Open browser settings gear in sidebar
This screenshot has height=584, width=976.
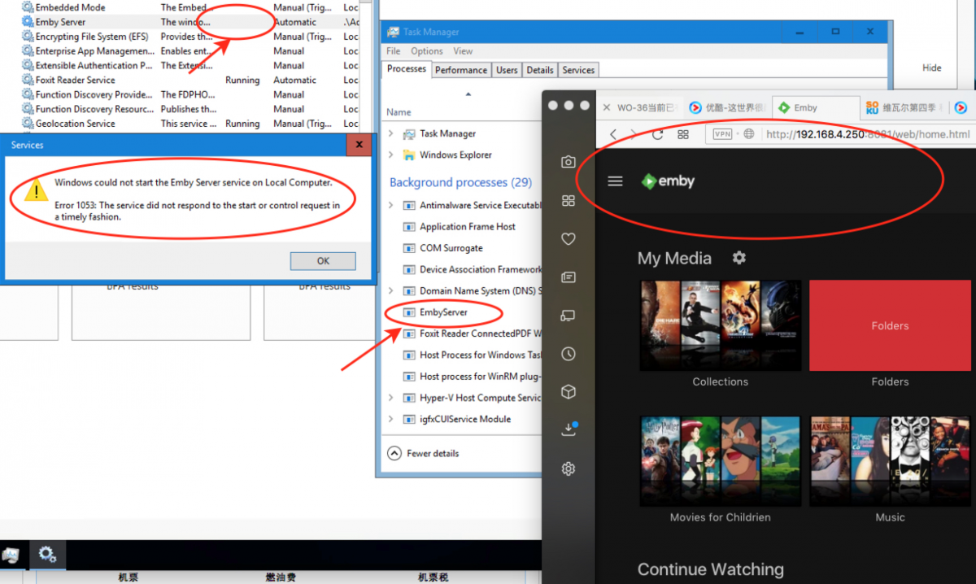[569, 469]
